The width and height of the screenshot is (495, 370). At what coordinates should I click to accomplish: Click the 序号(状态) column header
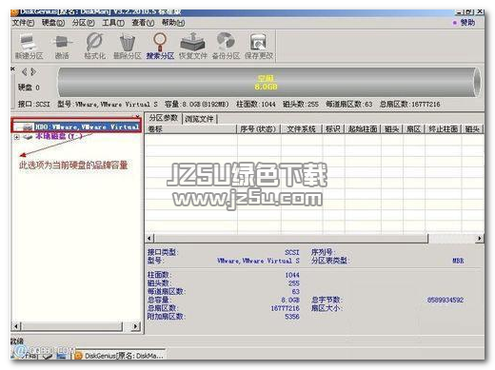[259, 129]
